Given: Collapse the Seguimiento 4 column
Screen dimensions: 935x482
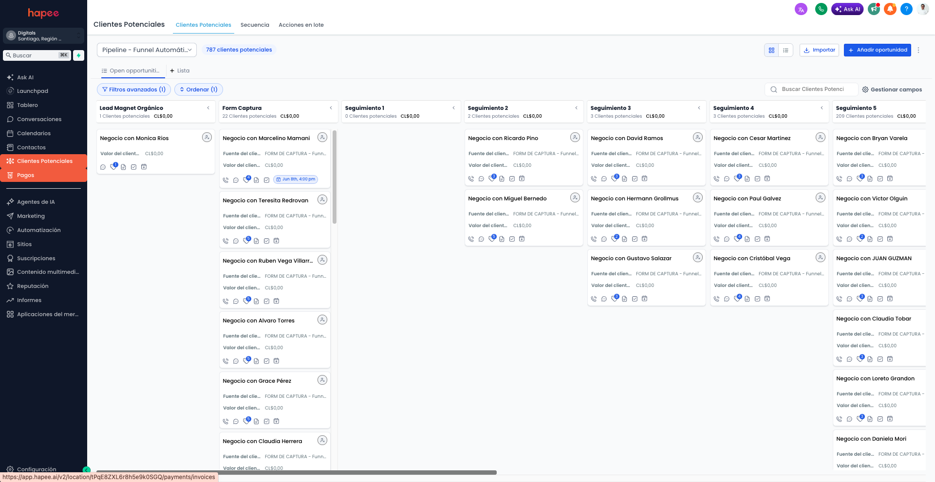Looking at the screenshot, I should tap(822, 108).
